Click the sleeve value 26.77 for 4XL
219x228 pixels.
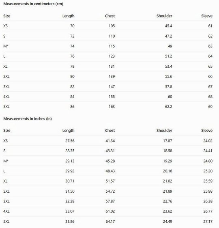208,211
